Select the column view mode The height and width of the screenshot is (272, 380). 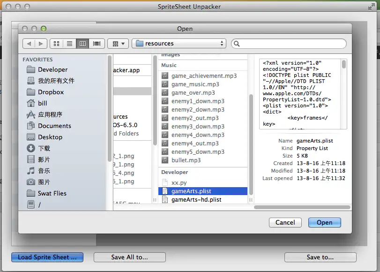83,44
